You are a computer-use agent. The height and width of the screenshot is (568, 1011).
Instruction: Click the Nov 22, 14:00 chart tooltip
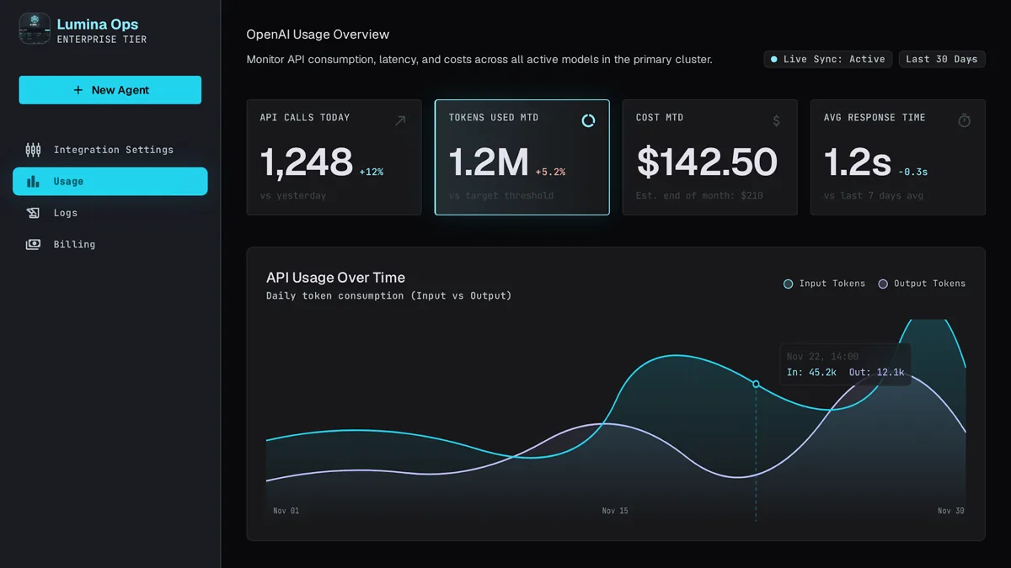(x=845, y=364)
